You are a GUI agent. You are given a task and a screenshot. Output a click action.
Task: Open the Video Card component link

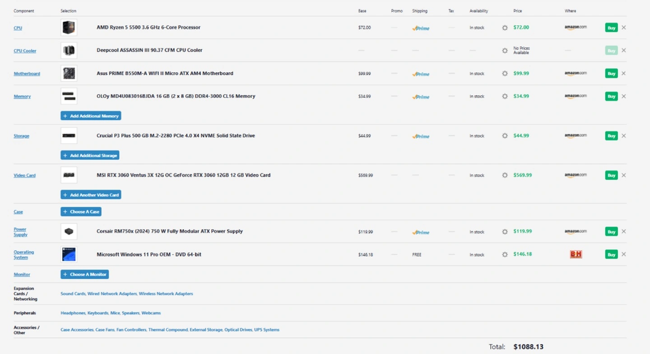(x=24, y=176)
